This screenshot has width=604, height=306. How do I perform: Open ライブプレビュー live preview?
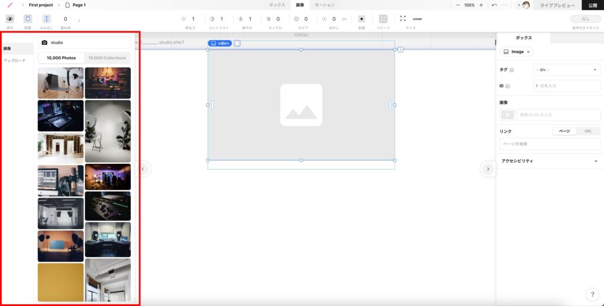(x=556, y=5)
